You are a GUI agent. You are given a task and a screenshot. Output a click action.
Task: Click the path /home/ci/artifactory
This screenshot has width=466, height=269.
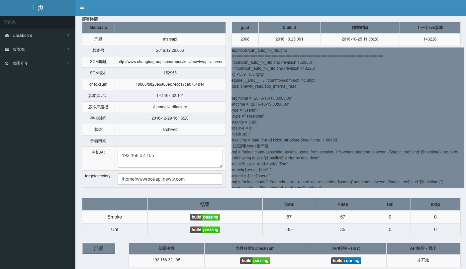(x=170, y=107)
